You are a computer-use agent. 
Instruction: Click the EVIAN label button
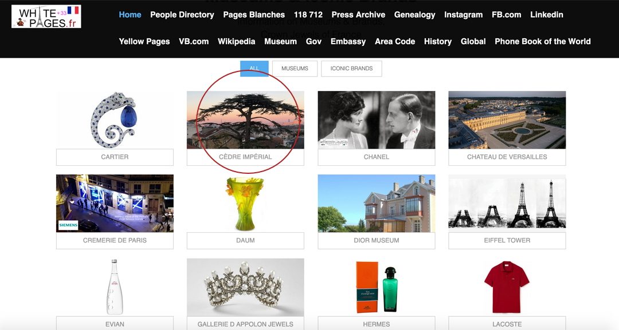[x=115, y=323]
